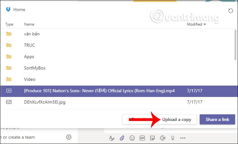Open the văn bản folder icon
The image size is (238, 144).
tap(9, 34)
